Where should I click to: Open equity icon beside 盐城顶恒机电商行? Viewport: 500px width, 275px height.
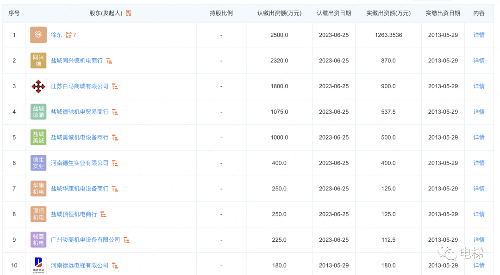coord(103,214)
